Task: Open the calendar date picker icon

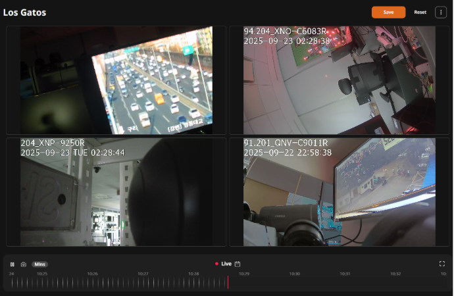Action: (x=238, y=264)
